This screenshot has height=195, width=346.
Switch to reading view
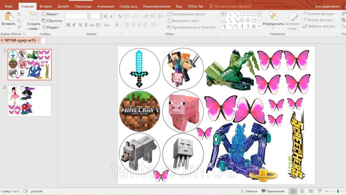point(311,191)
